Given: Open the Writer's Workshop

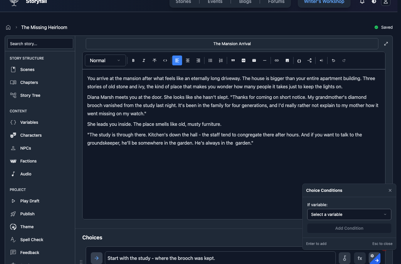Looking at the screenshot, I should 324,2.
